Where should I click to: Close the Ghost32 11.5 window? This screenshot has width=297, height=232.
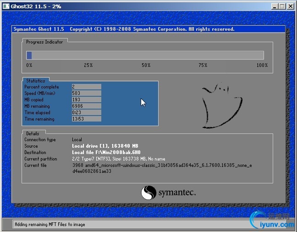pyautogui.click(x=290, y=6)
